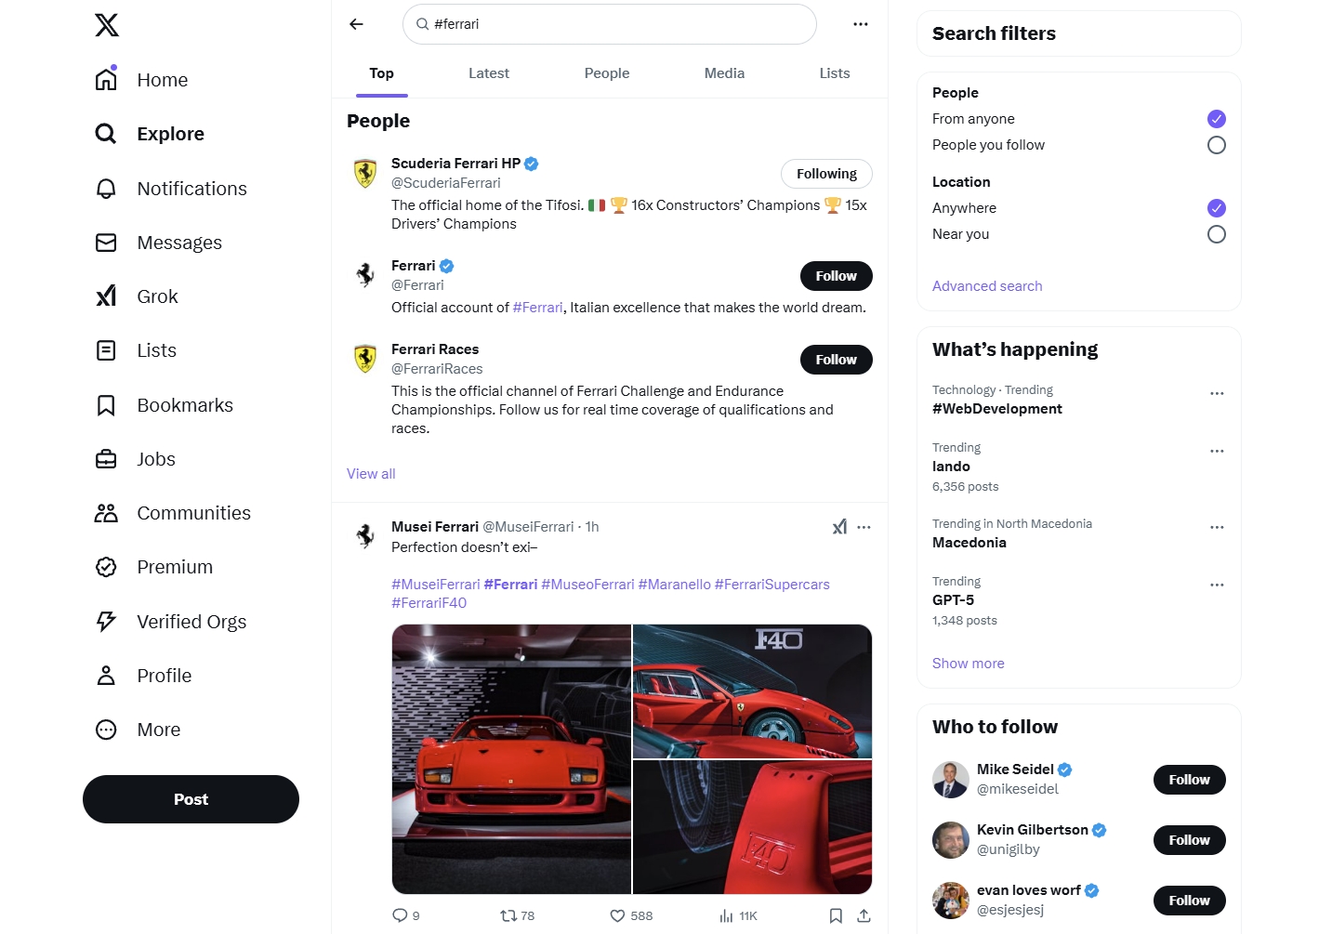Image resolution: width=1332 pixels, height=934 pixels.
Task: Click the X logo at top left
Action: [x=106, y=25]
